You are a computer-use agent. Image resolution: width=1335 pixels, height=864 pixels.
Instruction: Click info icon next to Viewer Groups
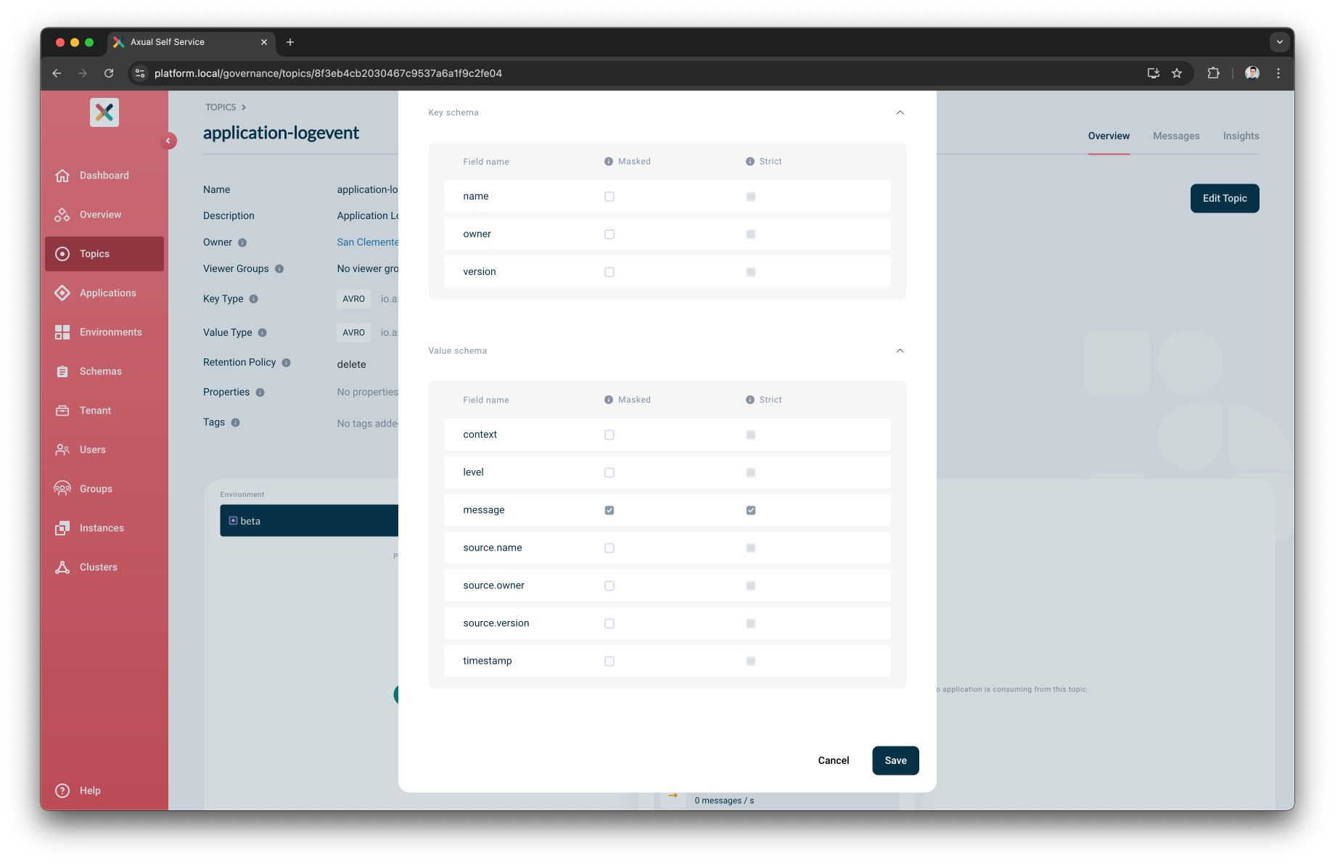pyautogui.click(x=279, y=269)
